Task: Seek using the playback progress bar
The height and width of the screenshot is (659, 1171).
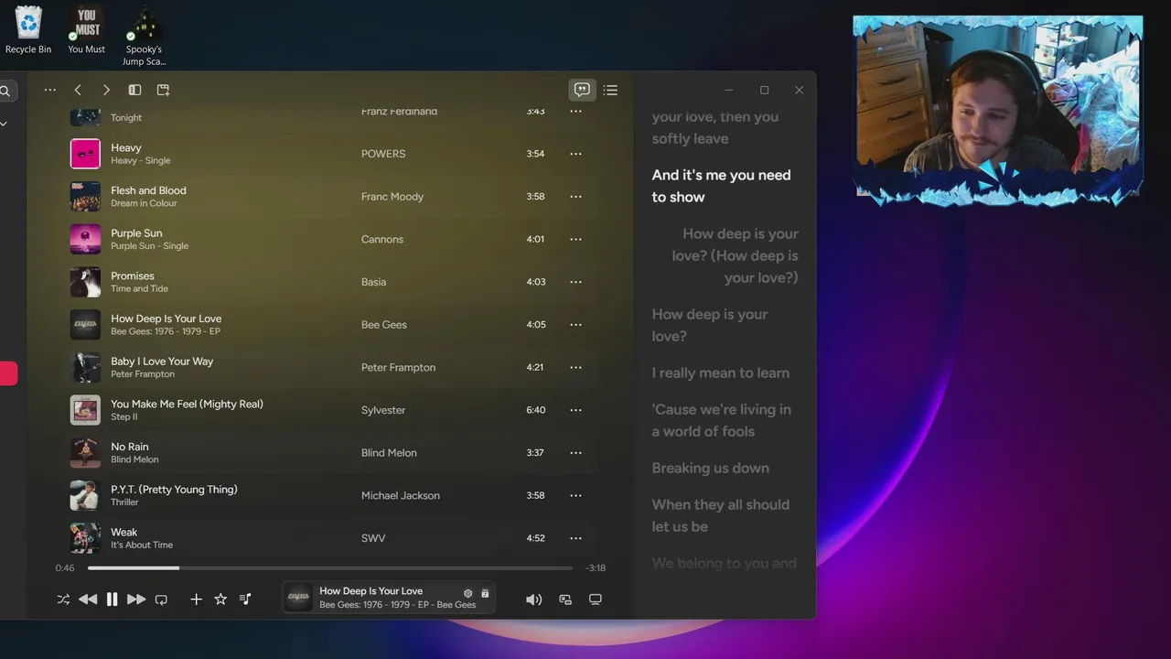Action: pos(329,568)
